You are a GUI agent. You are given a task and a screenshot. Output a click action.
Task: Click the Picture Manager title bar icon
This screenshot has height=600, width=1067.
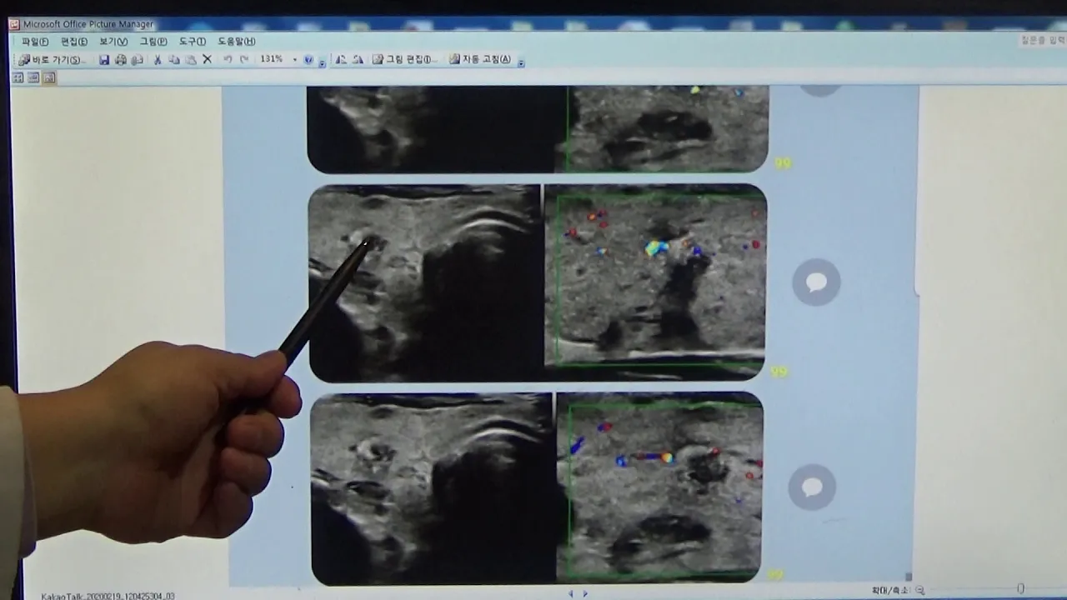[x=14, y=24]
